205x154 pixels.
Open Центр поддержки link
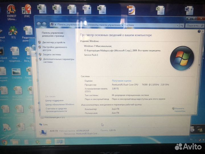pos(54,100)
